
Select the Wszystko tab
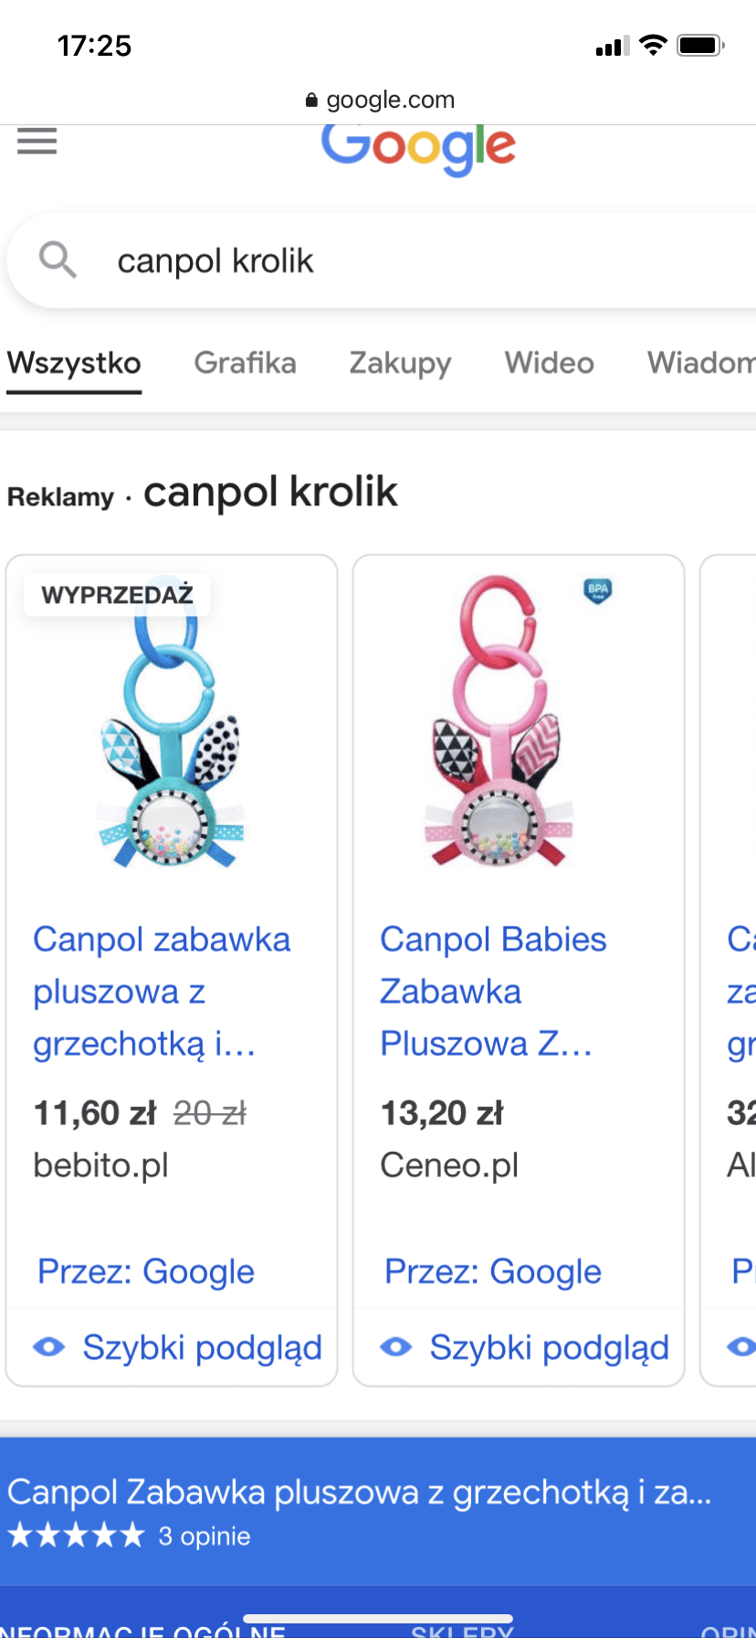click(74, 363)
